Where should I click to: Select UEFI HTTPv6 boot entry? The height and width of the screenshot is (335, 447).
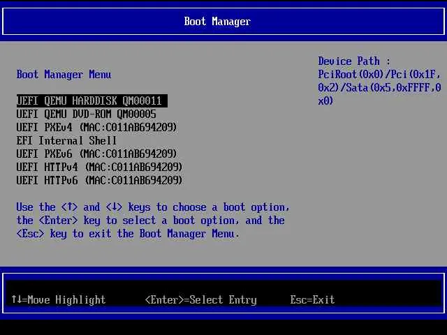pos(99,180)
